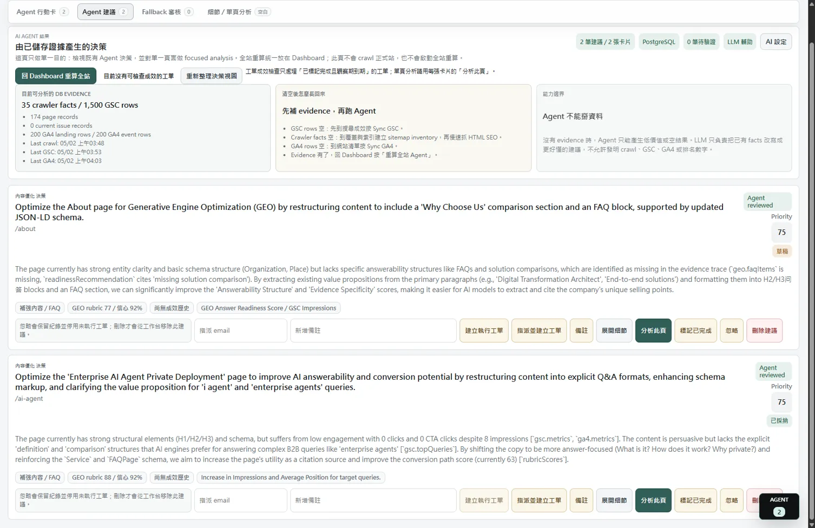The width and height of the screenshot is (815, 528).
Task: Click the /ai-agent path text
Action: [29, 399]
